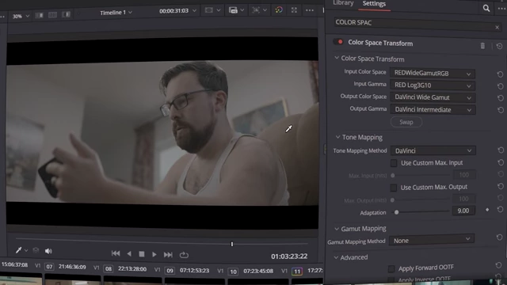Image resolution: width=507 pixels, height=285 pixels.
Task: Open the Timeline 1 selector dropdown
Action: pos(116,13)
